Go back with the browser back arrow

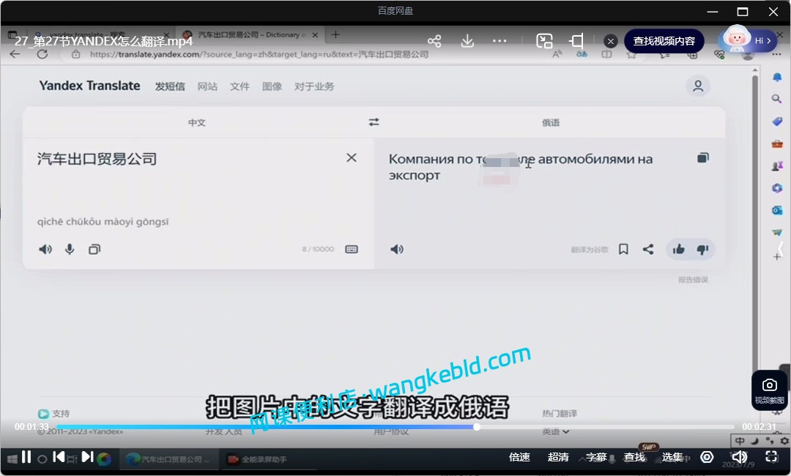pos(15,54)
